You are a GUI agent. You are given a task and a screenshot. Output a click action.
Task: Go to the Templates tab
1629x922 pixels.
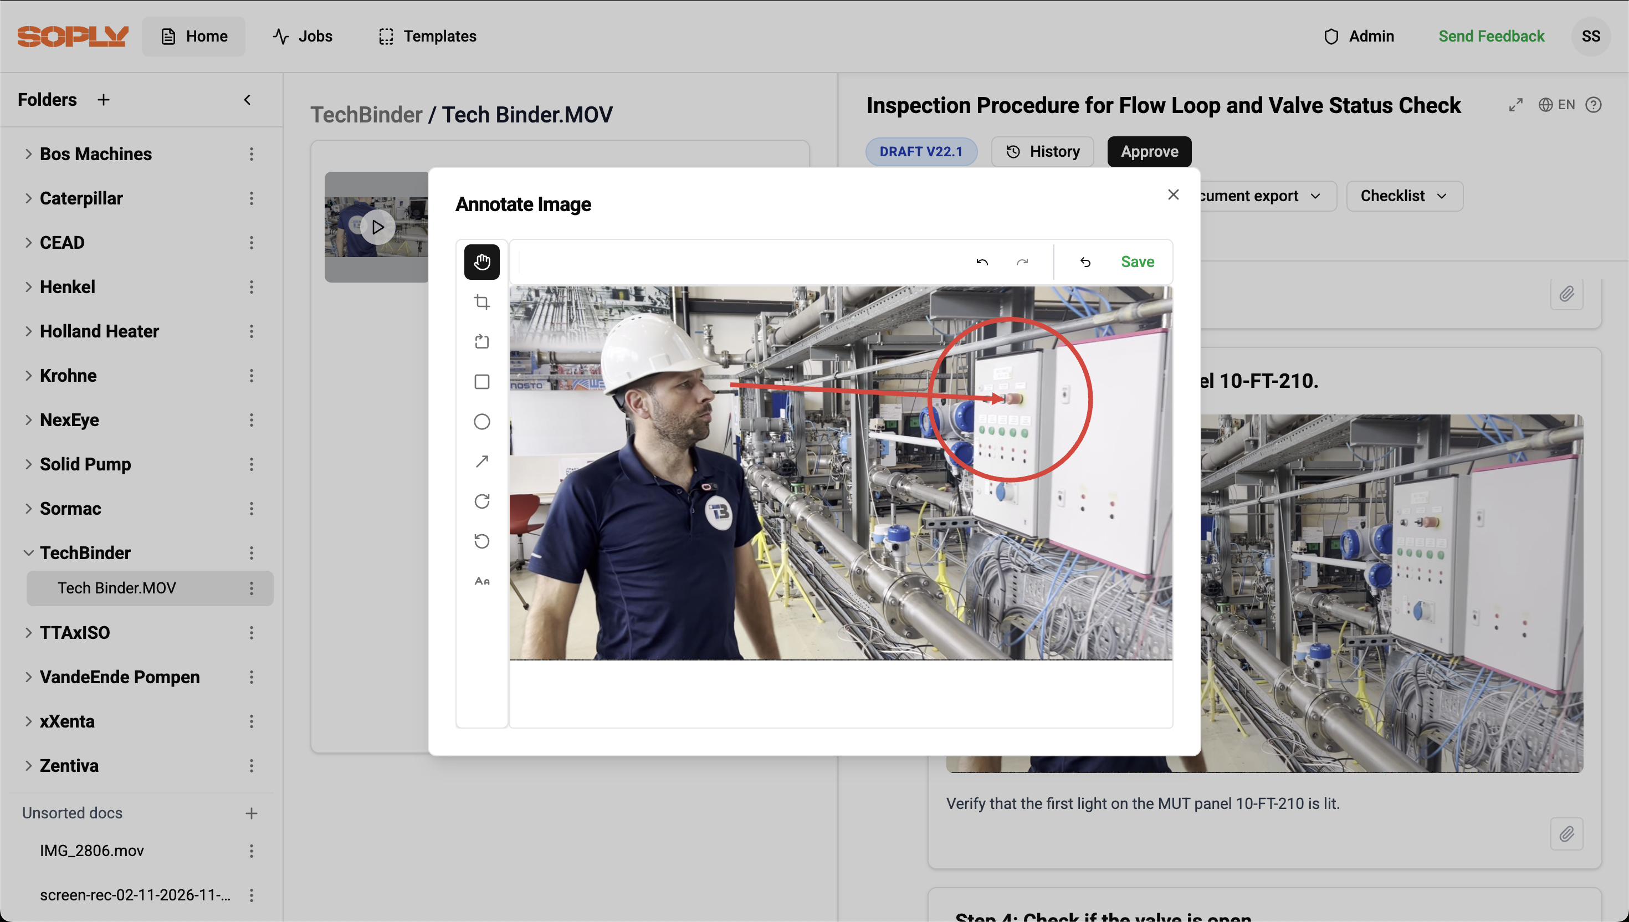coord(427,36)
